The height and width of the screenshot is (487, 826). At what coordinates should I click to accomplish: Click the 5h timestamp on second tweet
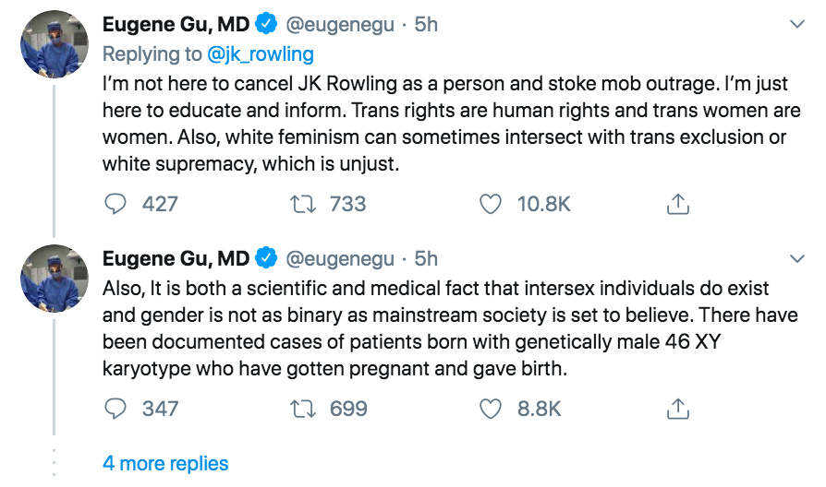point(426,258)
